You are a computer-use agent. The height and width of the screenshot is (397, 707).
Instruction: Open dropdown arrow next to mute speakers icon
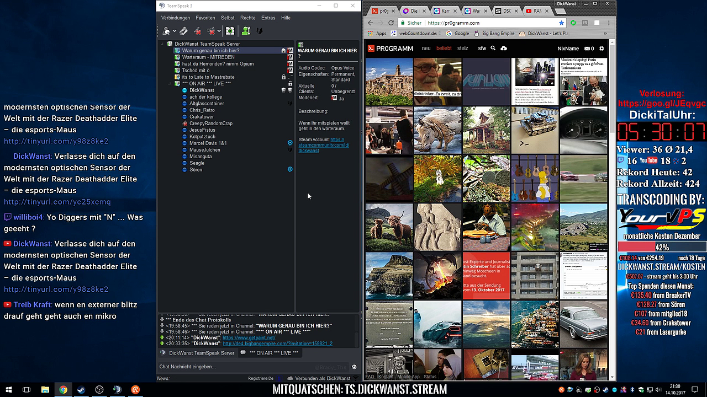tap(219, 31)
